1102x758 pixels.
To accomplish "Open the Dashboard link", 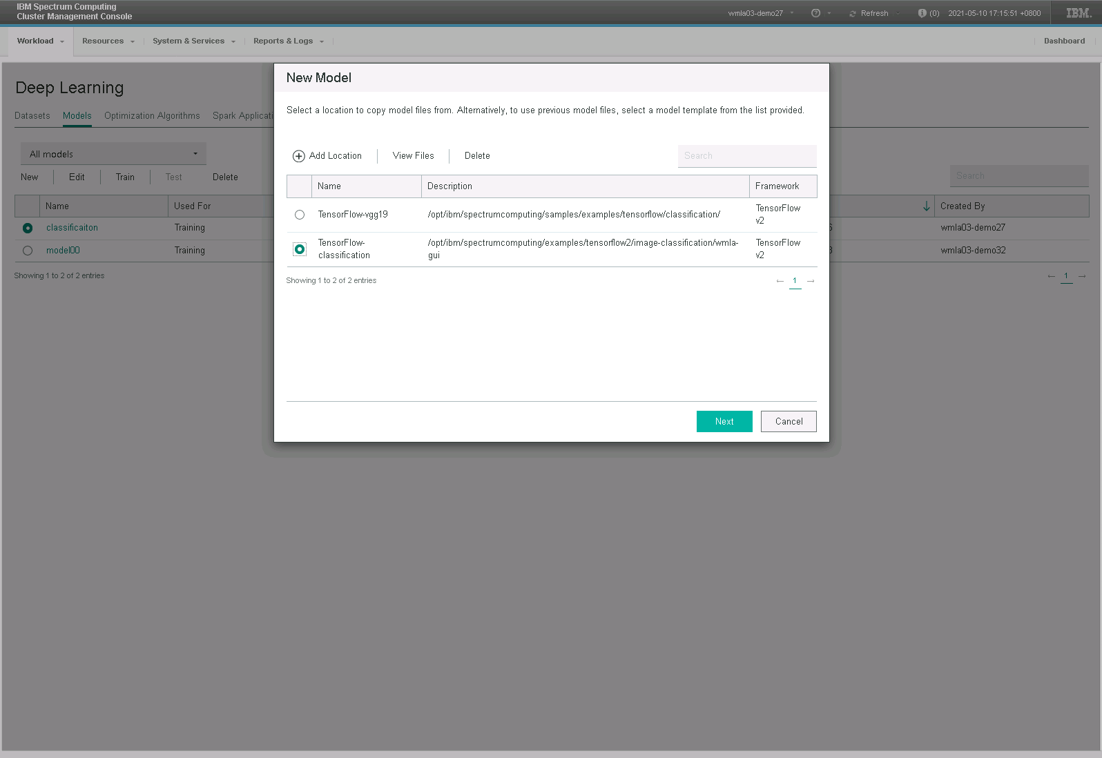I will click(1064, 41).
